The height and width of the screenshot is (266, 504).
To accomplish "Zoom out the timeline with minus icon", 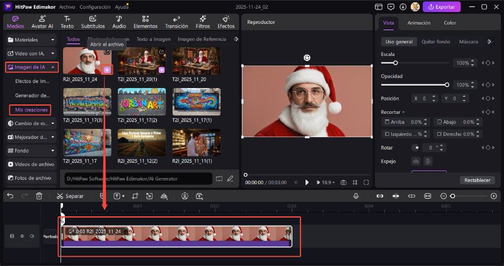I will pyautogui.click(x=444, y=196).
